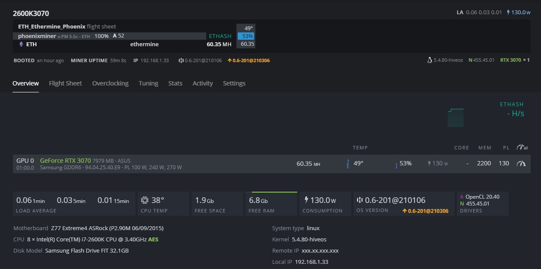Viewport: 541px width, 269px height.
Task: Click the orange upgrade arrow 0.6-201@210306 in header
Action: tap(248, 60)
